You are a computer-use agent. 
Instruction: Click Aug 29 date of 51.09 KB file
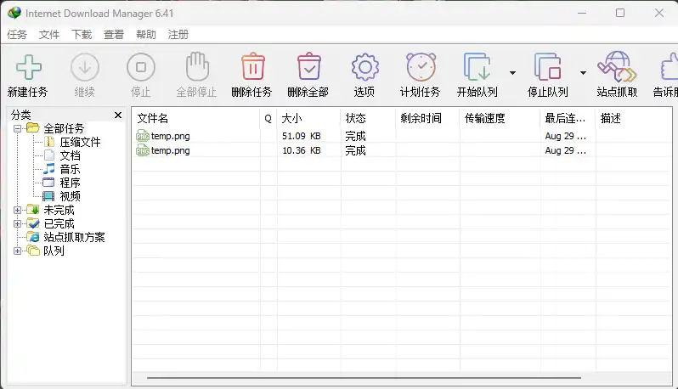pyautogui.click(x=566, y=136)
